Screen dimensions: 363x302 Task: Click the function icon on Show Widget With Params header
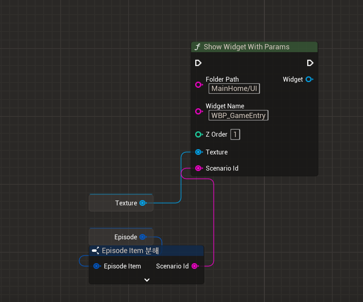pos(198,47)
